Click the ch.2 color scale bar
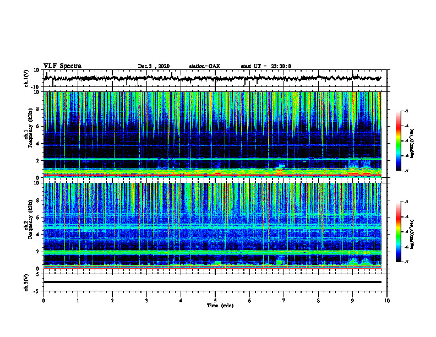The width and height of the screenshot is (436, 337). point(398,232)
